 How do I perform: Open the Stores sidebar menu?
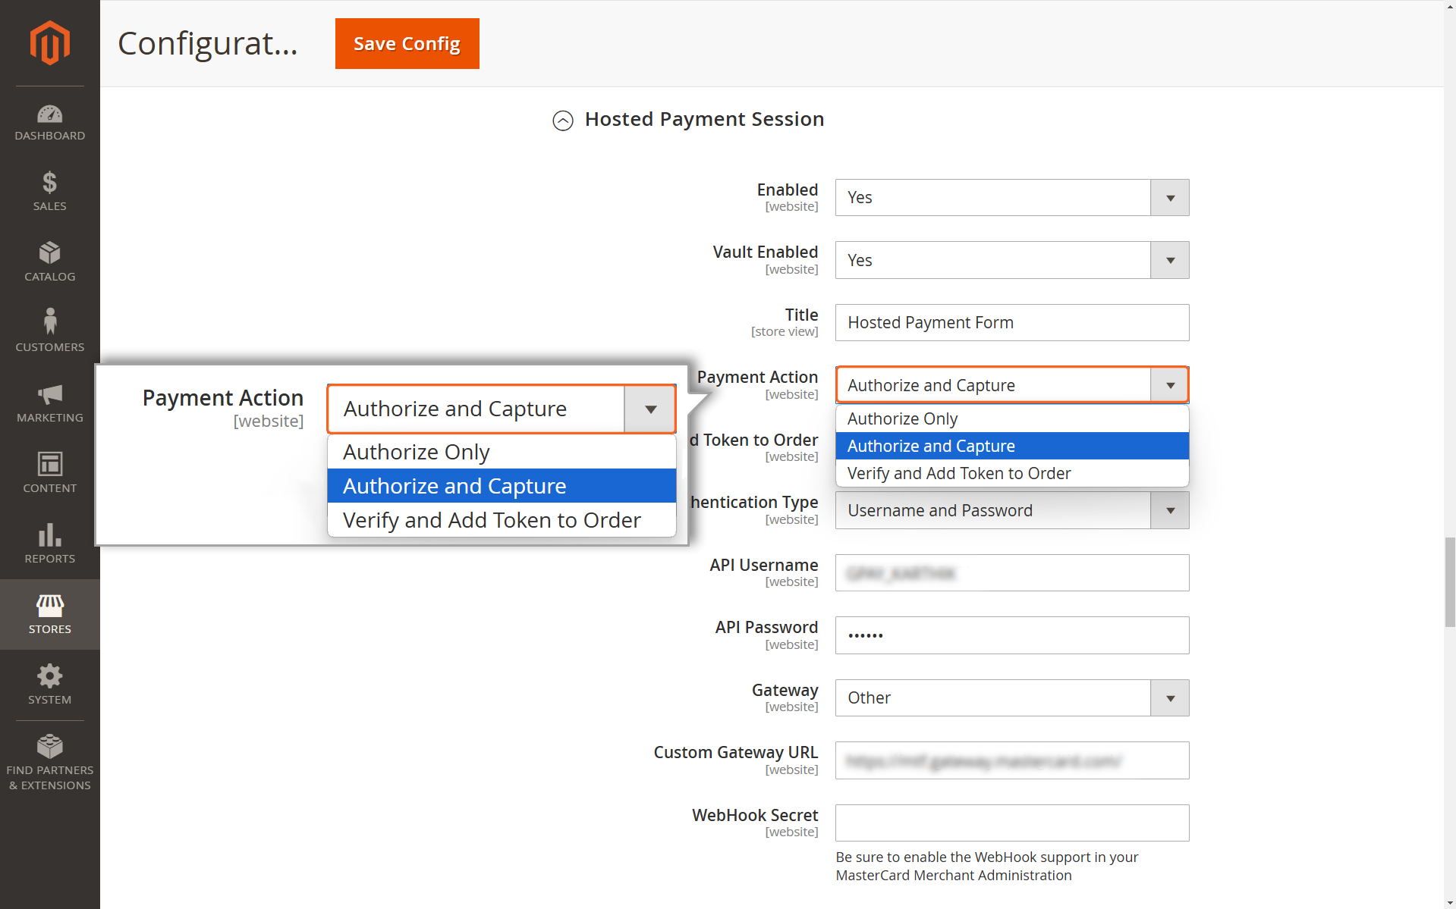49,614
